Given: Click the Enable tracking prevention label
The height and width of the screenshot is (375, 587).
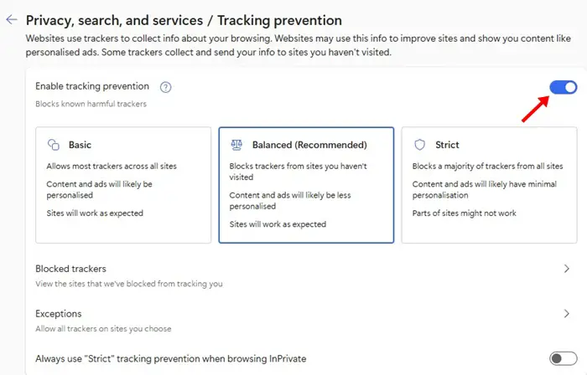Looking at the screenshot, I should 92,86.
